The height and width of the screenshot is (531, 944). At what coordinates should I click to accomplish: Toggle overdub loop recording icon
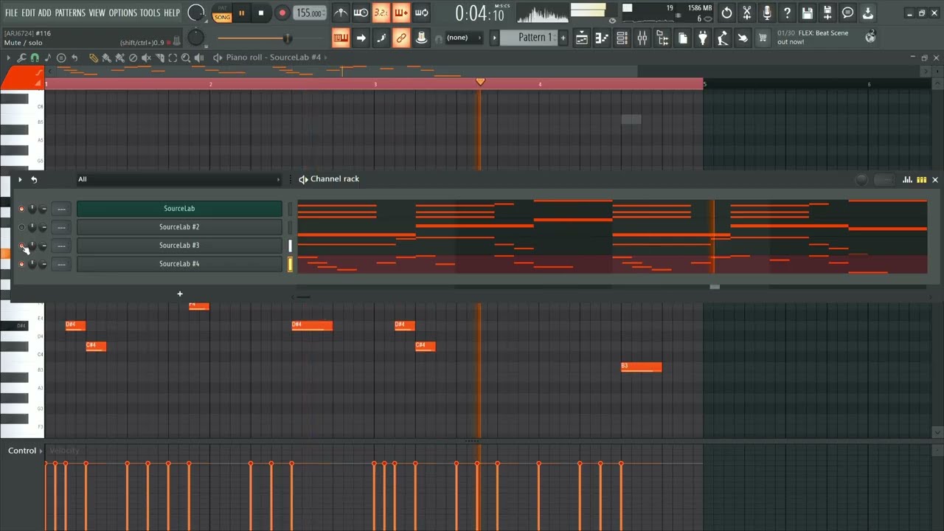pyautogui.click(x=401, y=13)
